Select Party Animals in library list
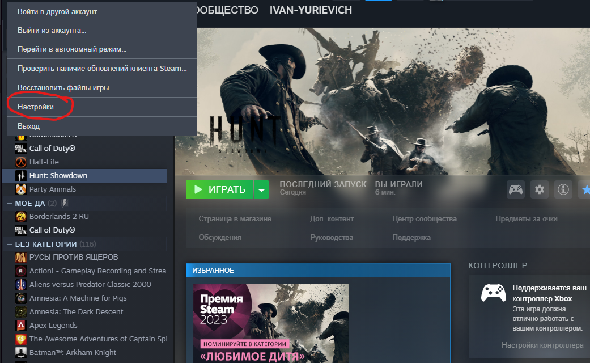This screenshot has height=363, width=590. pos(84,189)
